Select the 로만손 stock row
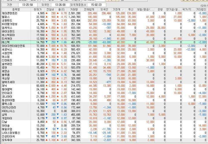The image size is (208, 144). 104,71
